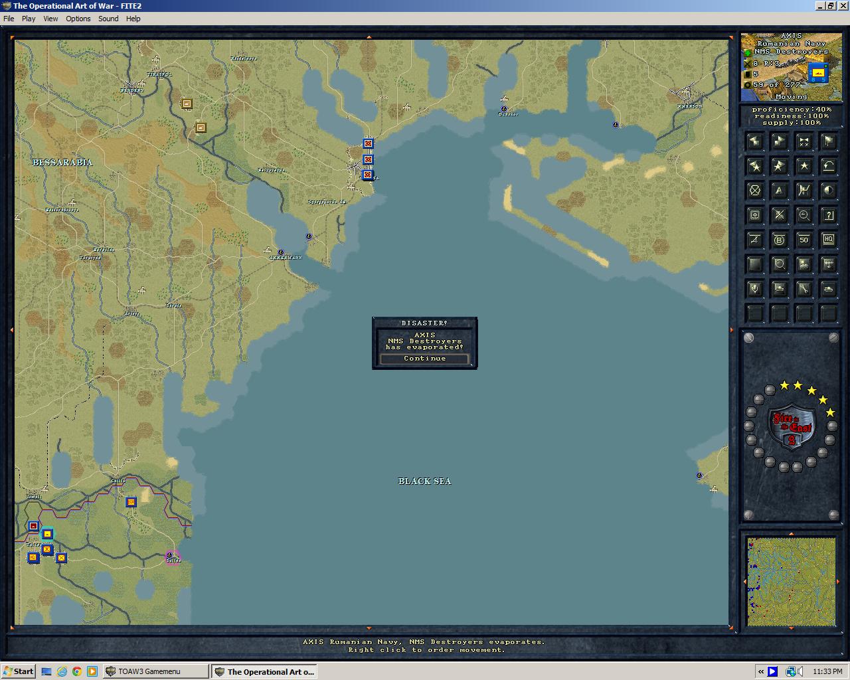Click the lined report page icon
Image resolution: width=850 pixels, height=680 pixels.
tap(754, 264)
